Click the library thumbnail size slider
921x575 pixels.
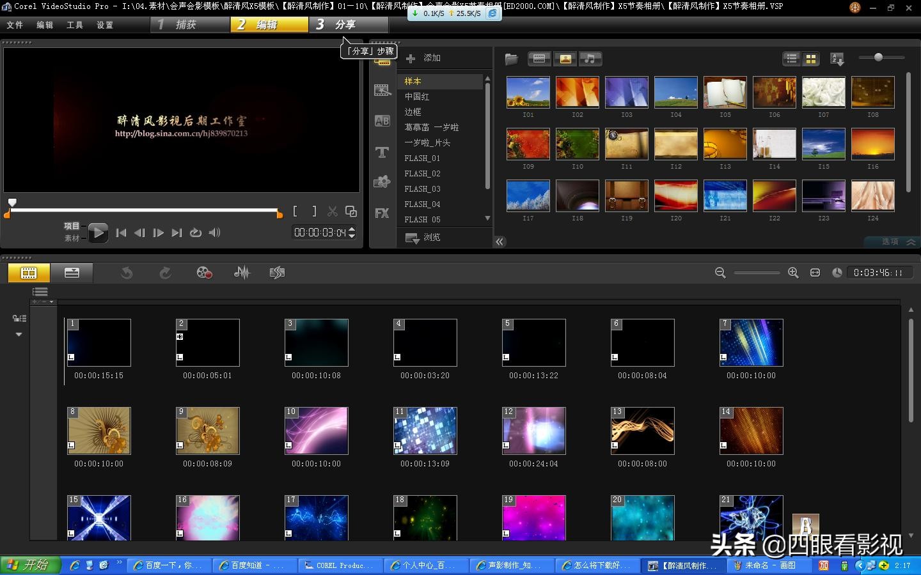878,57
